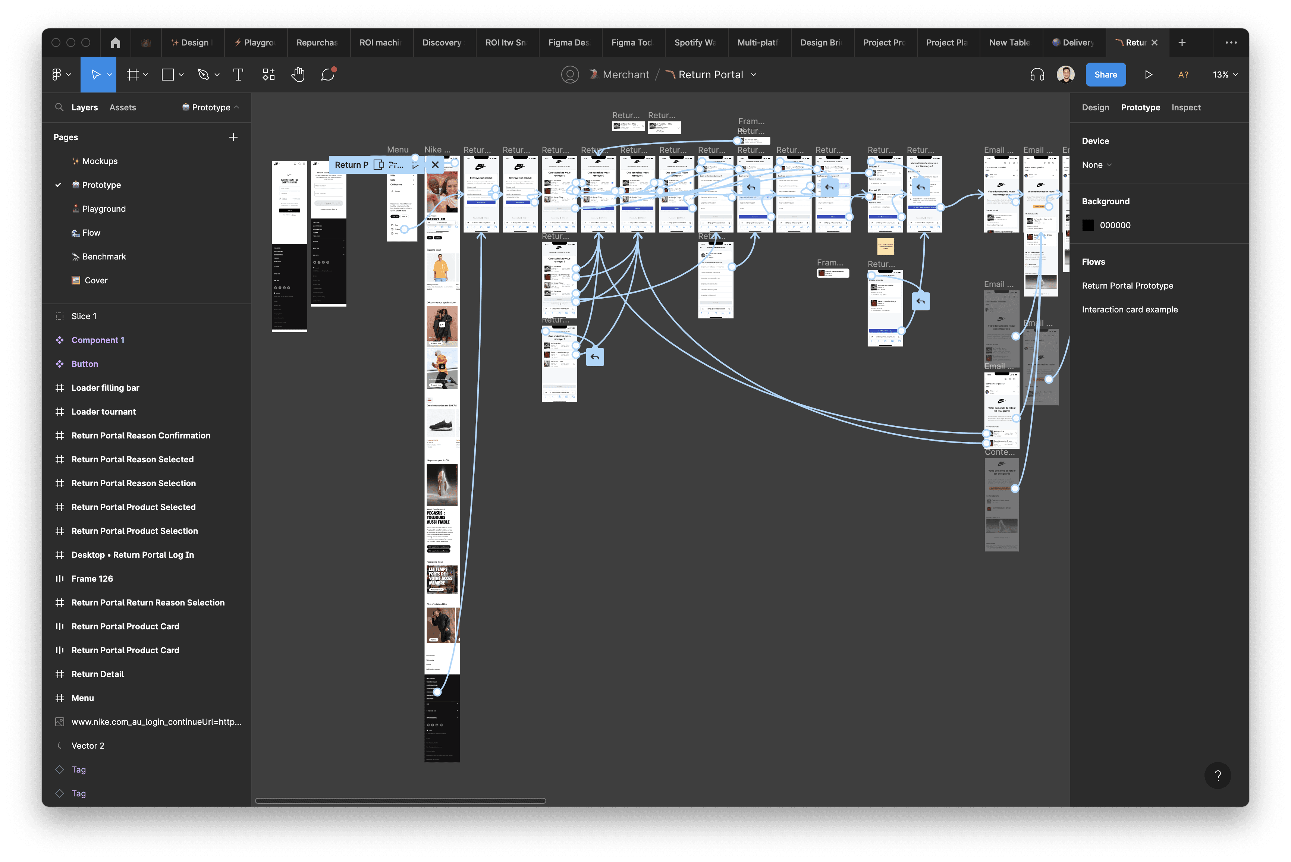Open the help question mark button
The image size is (1291, 862).
1218,775
